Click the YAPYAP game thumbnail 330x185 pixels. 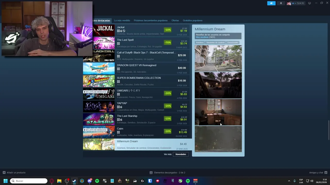pyautogui.click(x=99, y=106)
